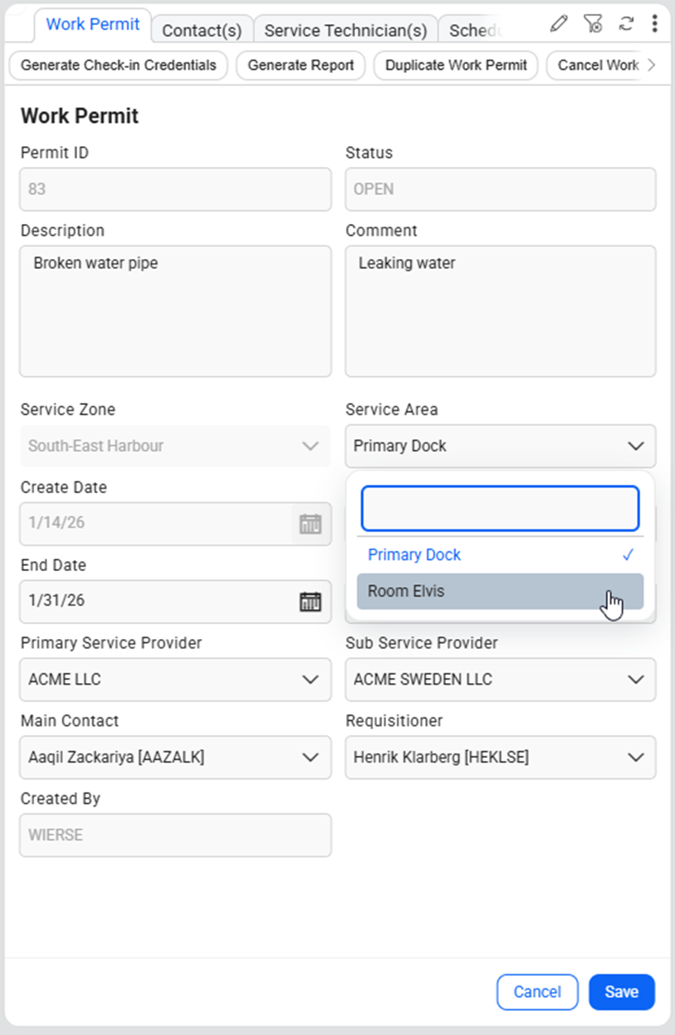The height and width of the screenshot is (1035, 675).
Task: Click Duplicate Work Permit button
Action: coord(456,66)
